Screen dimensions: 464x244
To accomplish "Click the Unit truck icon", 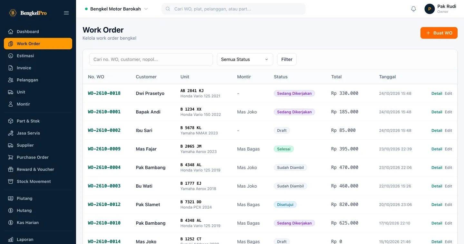I will [11, 92].
